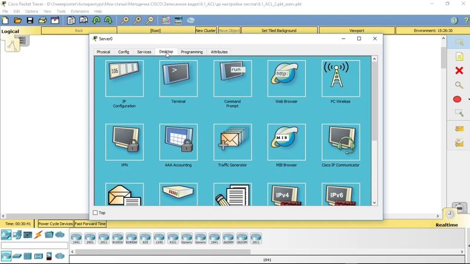The width and height of the screenshot is (470, 264).
Task: Open the IPv4 Firewall app
Action: coord(287,195)
